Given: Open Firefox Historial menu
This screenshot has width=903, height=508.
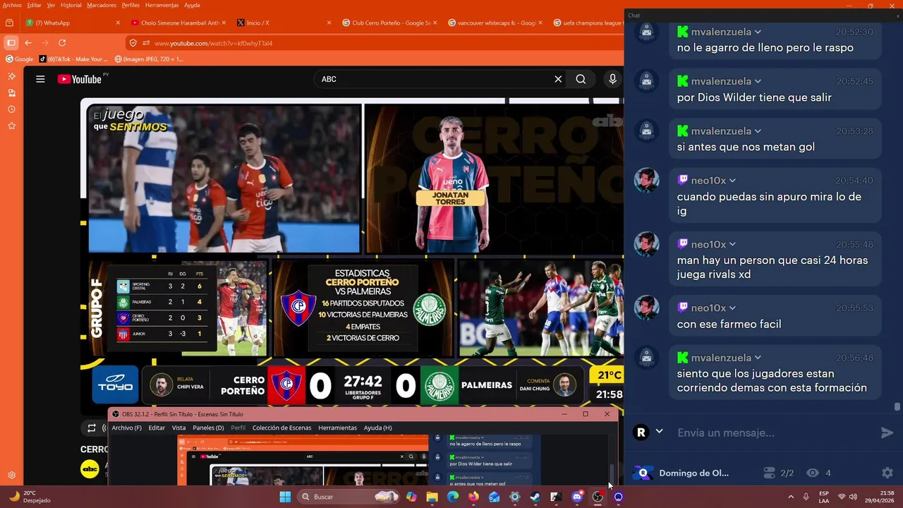Looking at the screenshot, I should [x=71, y=5].
